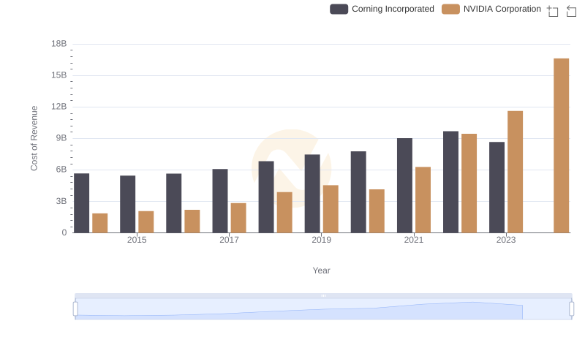Click right handle of the zoom slider

[x=571, y=309]
